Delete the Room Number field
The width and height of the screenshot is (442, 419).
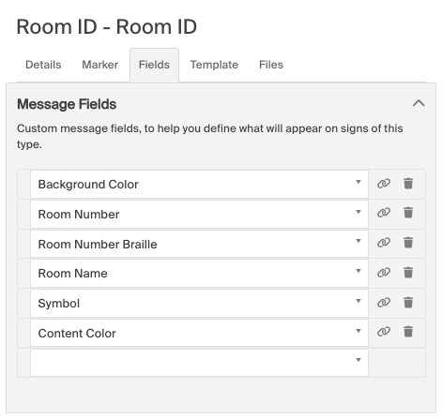pos(408,213)
